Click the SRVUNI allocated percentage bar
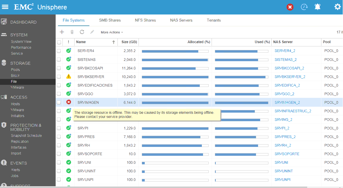This screenshot has width=343, height=188. click(175, 163)
